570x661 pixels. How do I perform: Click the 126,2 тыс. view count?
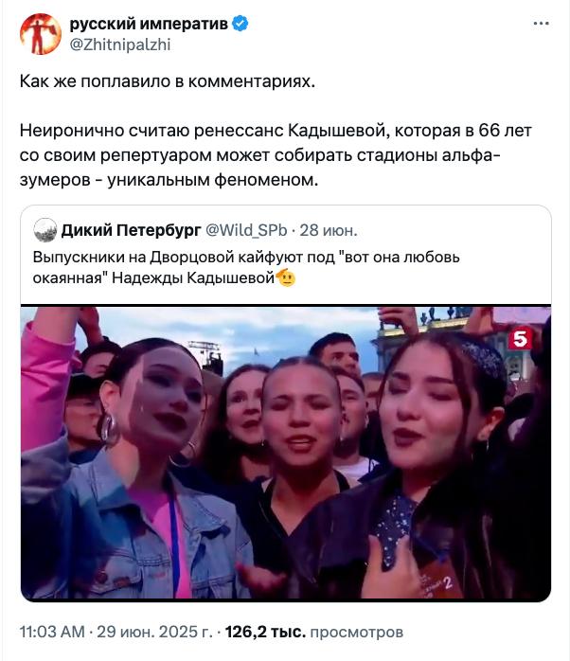pos(265,632)
